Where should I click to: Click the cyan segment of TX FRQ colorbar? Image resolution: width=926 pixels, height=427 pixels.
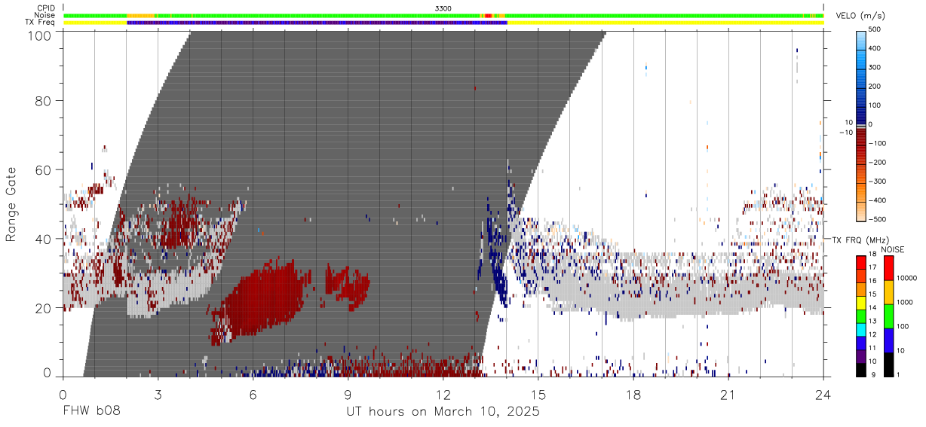pyautogui.click(x=861, y=329)
